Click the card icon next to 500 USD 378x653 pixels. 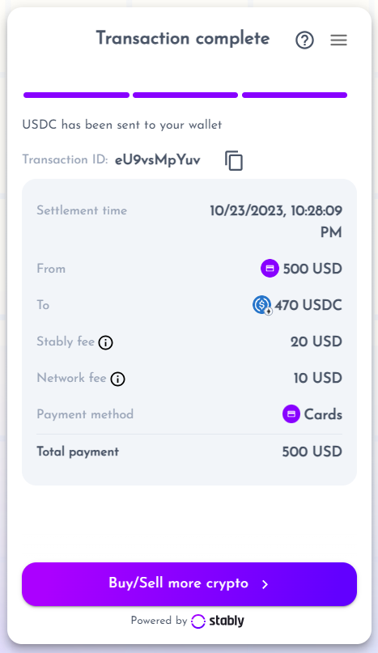(x=270, y=269)
